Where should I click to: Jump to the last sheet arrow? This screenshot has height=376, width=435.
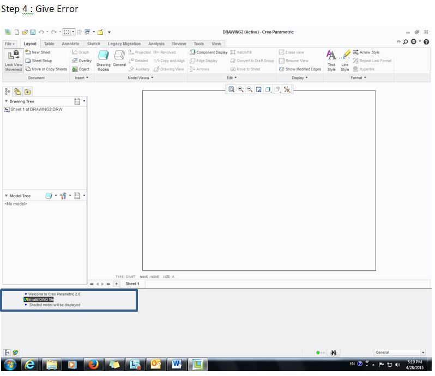pyautogui.click(x=108, y=284)
